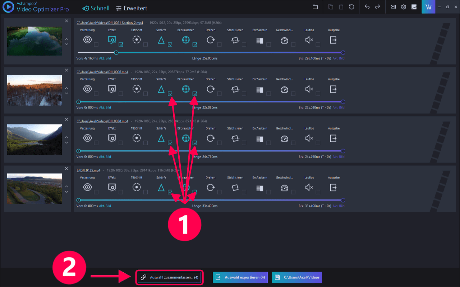Click Entflackern icon for DJI_0021 Section 2.mp4

tap(260, 41)
